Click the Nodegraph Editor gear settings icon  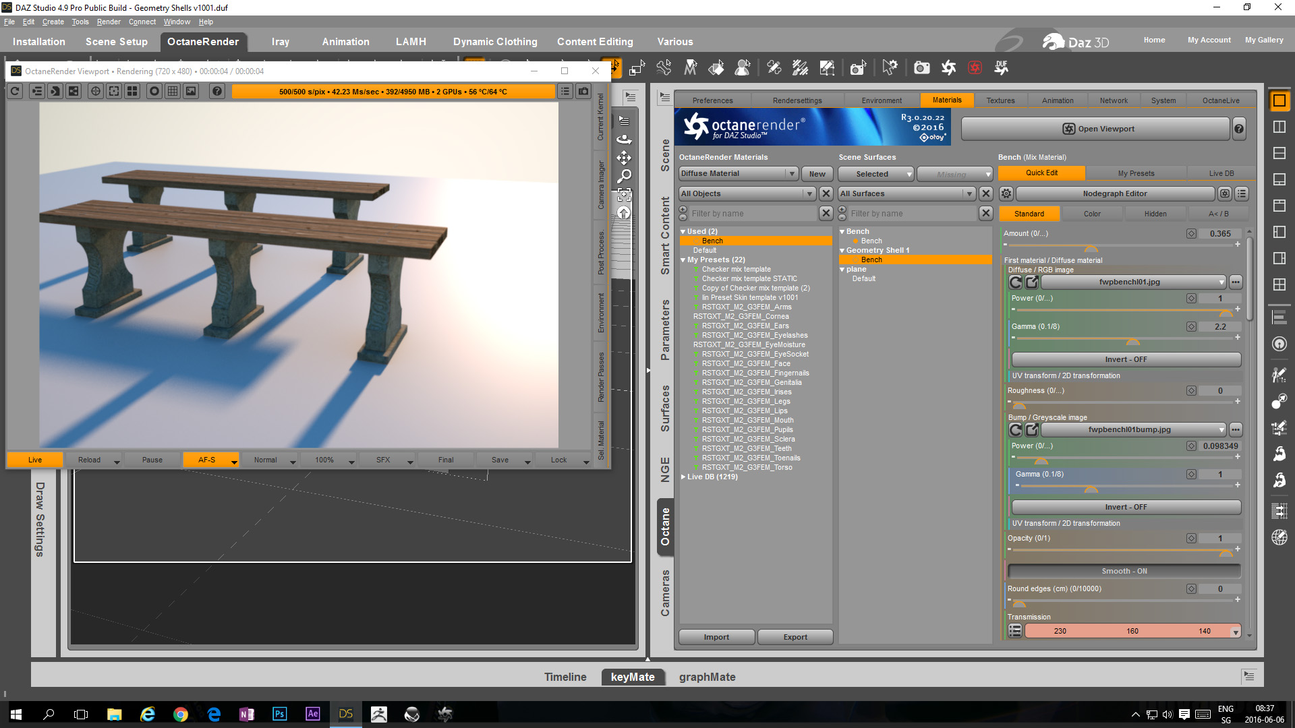pyautogui.click(x=1006, y=193)
